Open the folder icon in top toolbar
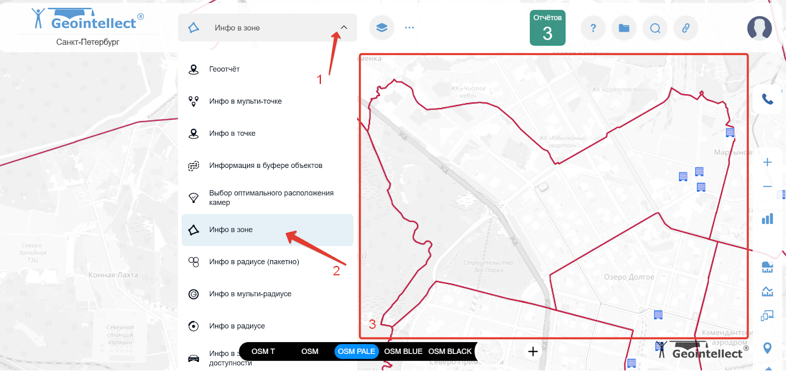 point(624,28)
